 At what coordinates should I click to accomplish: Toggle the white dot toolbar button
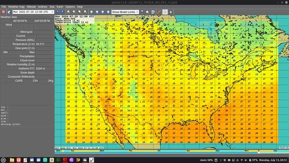coord(171,12)
